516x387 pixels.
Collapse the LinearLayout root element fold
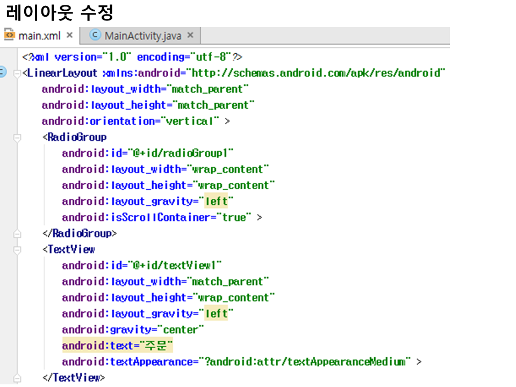tap(17, 73)
